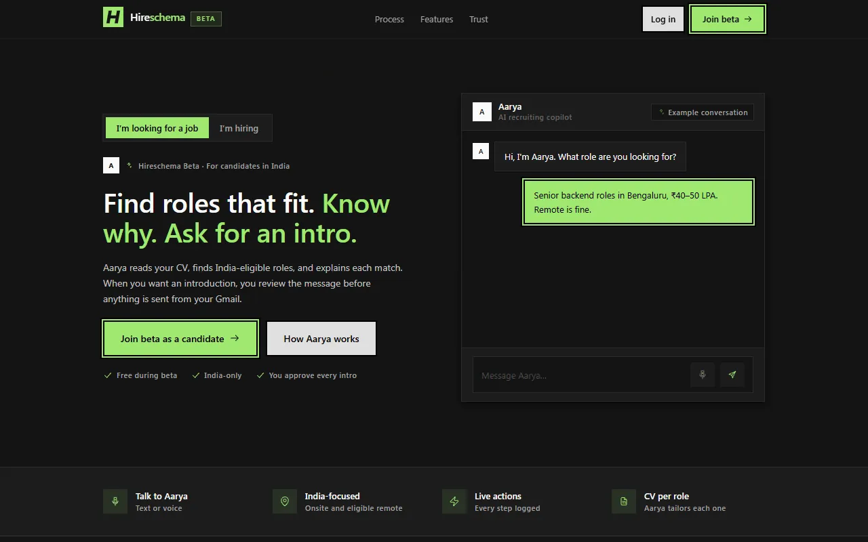Image resolution: width=868 pixels, height=542 pixels.
Task: Click "AI recruiting copilot" subtitle text
Action: pos(535,117)
